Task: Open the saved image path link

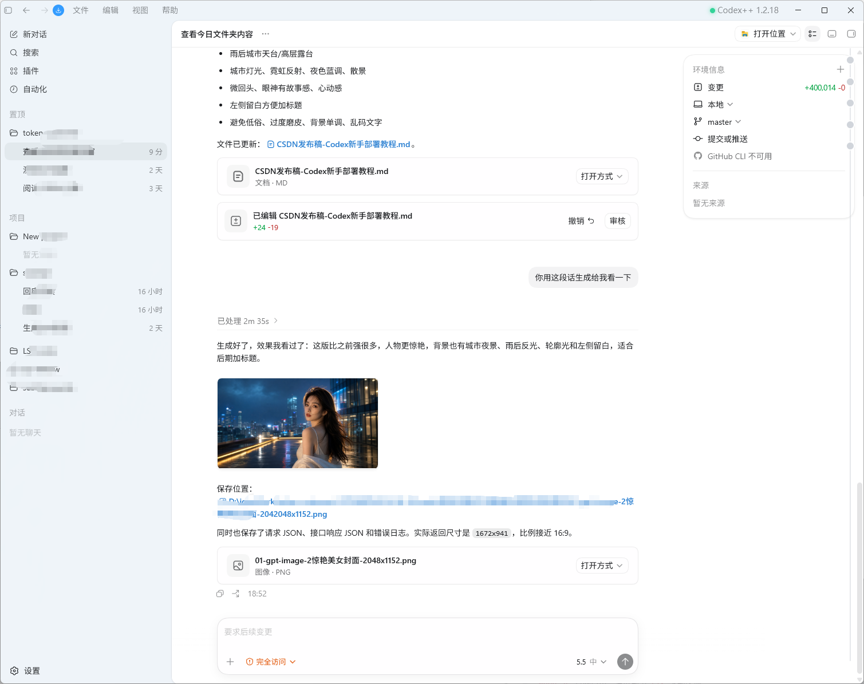Action: tap(425, 508)
